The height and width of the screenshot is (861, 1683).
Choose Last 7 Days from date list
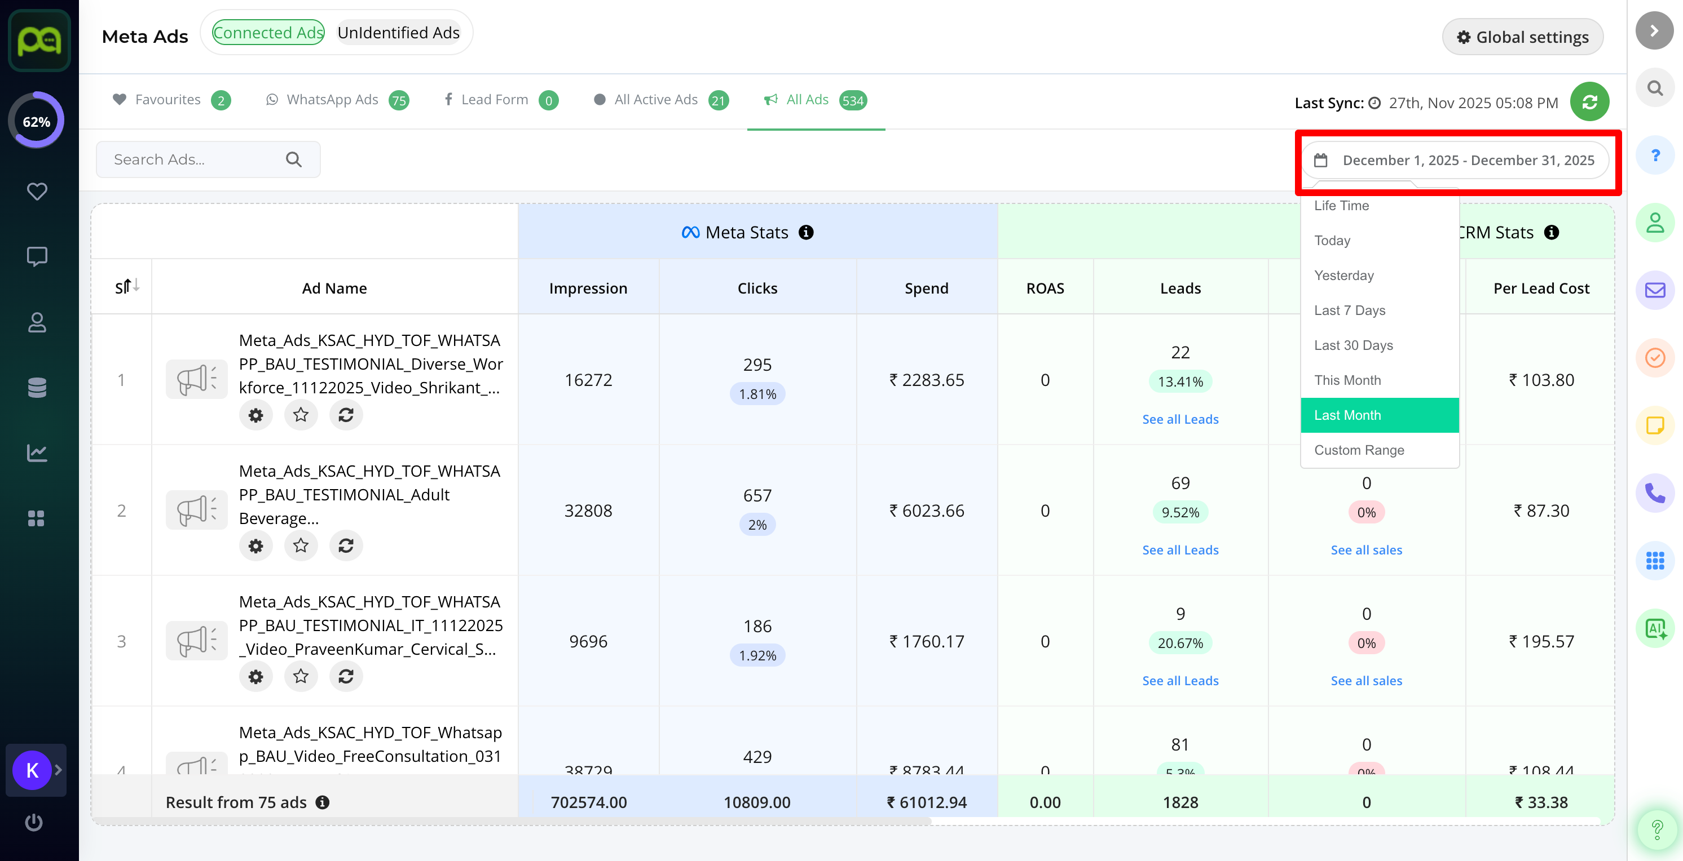point(1349,310)
